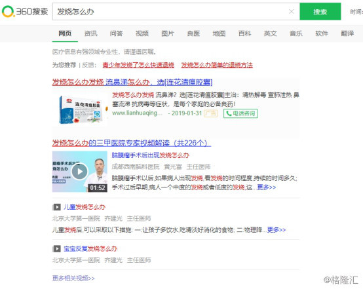Open the 良医 tab
The image size is (363, 289).
193,33
